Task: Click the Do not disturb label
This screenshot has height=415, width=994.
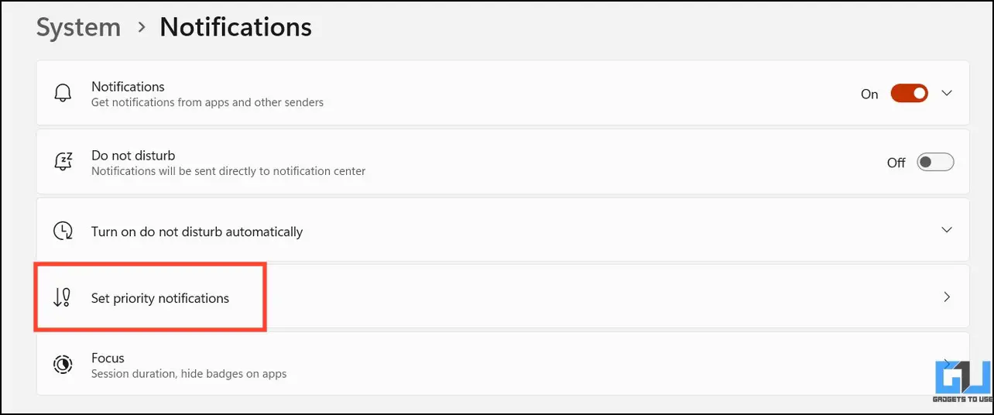Action: pyautogui.click(x=133, y=156)
